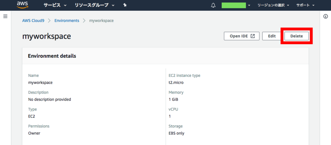This screenshot has width=331, height=145.
Task: Open the サポート support menu
Action: click(305, 5)
